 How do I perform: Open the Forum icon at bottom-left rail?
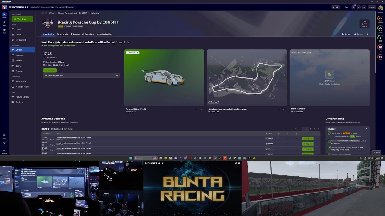coord(4,136)
